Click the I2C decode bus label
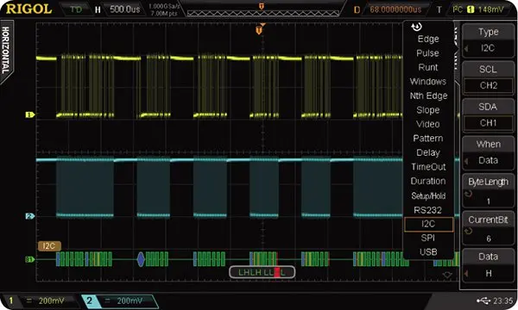 [49, 246]
